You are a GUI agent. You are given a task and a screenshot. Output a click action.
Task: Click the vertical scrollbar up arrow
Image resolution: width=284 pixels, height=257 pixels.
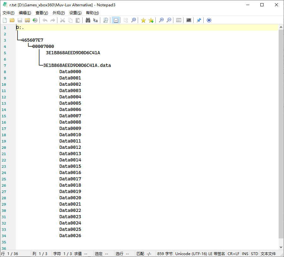coord(281,27)
